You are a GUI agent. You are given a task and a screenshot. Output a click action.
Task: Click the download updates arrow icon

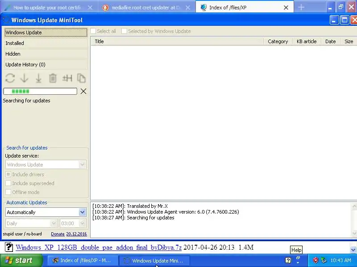pyautogui.click(x=25, y=78)
